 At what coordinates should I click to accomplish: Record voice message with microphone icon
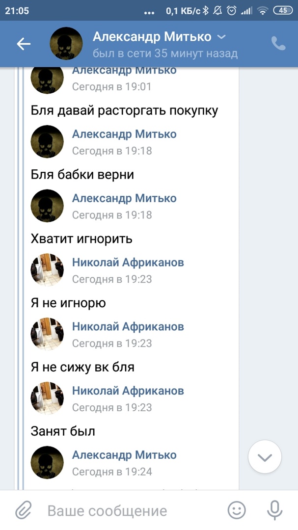pos(274,510)
